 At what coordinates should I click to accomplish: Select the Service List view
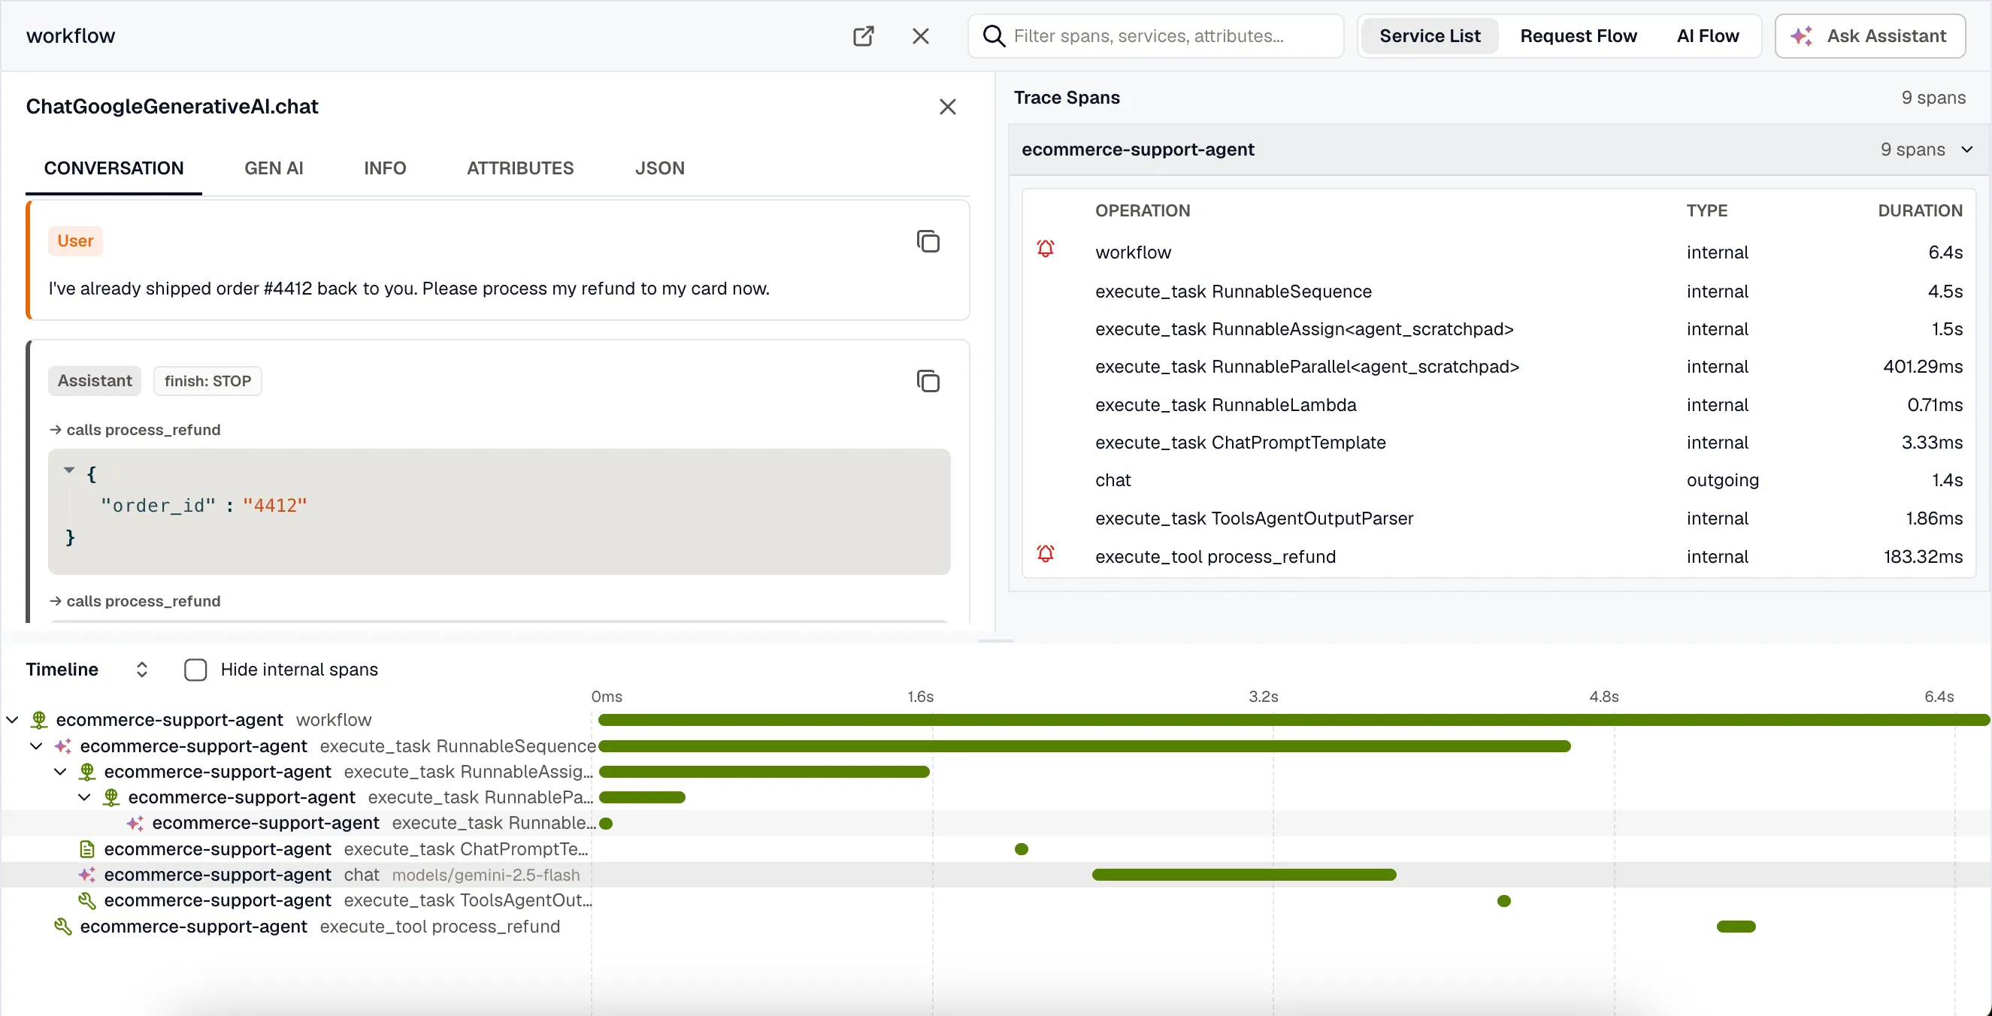(x=1429, y=35)
